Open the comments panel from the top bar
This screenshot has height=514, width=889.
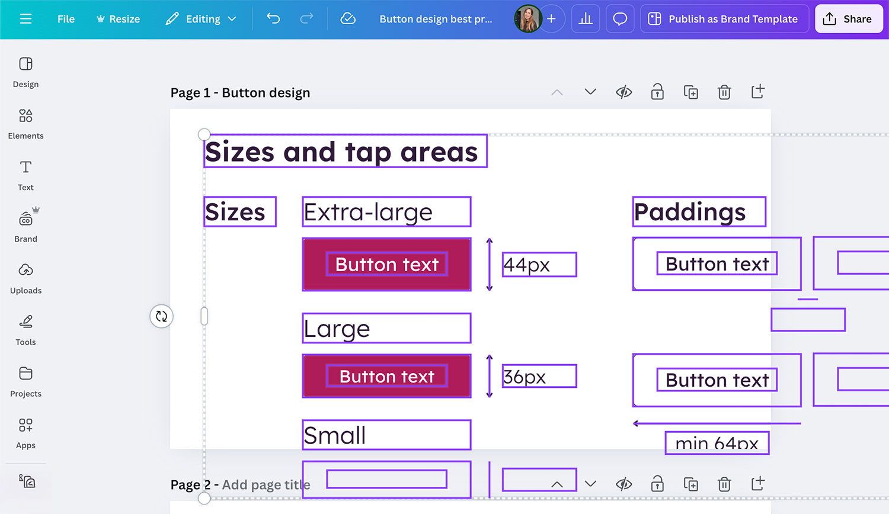tap(620, 18)
